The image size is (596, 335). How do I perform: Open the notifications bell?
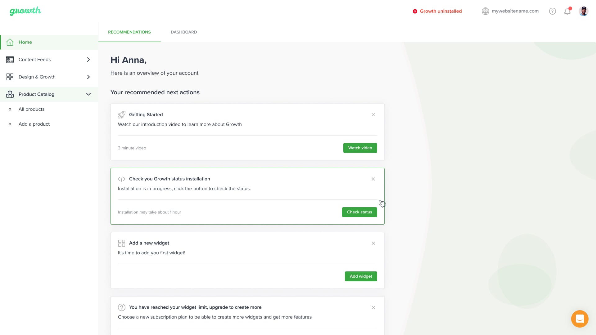pos(567,11)
